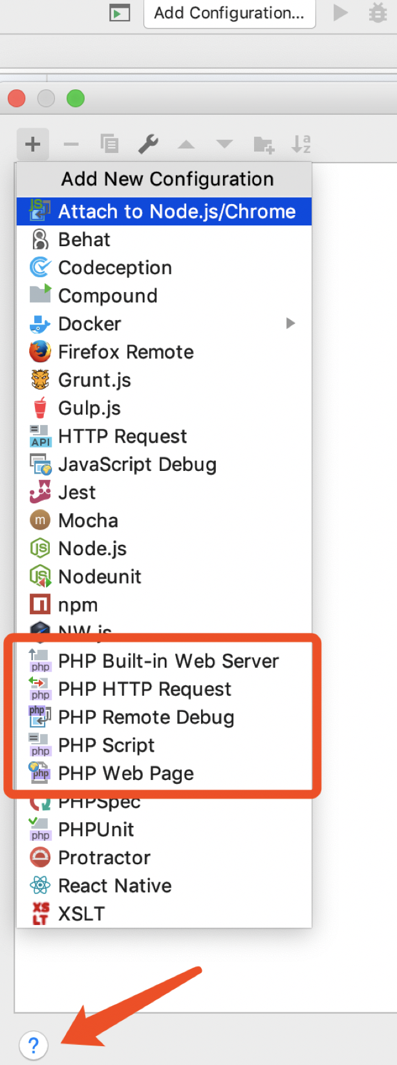This screenshot has width=397, height=1065.
Task: Click the create new folder icon
Action: (264, 144)
